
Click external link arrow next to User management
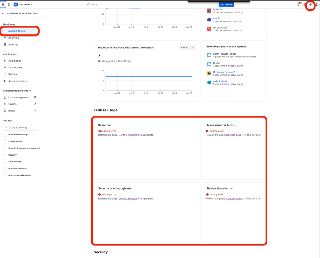point(35,97)
